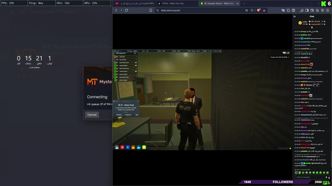Click the cyan icon in game hotbar
332x186 pixels.
pos(139,147)
